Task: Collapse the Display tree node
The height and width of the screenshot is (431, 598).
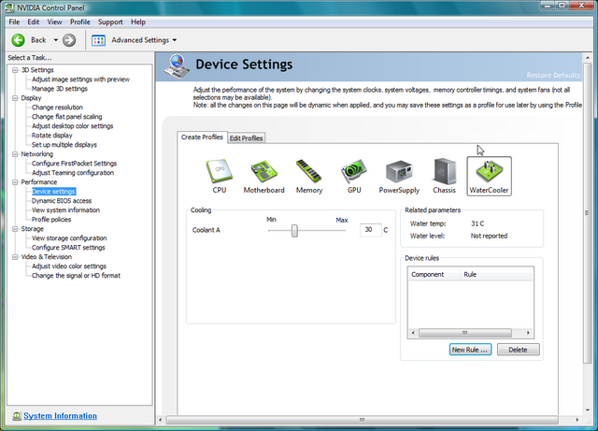Action: (15, 98)
